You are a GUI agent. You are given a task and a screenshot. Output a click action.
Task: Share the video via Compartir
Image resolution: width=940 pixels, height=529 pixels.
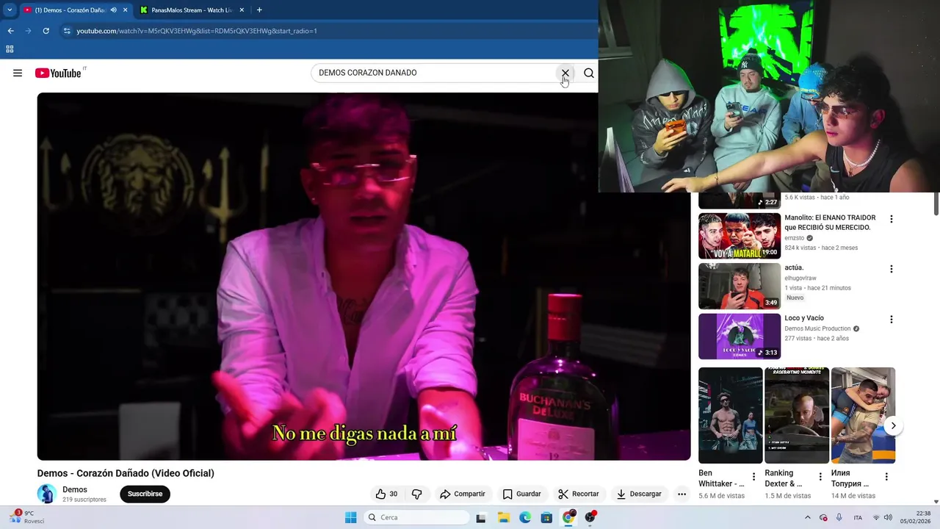(463, 494)
